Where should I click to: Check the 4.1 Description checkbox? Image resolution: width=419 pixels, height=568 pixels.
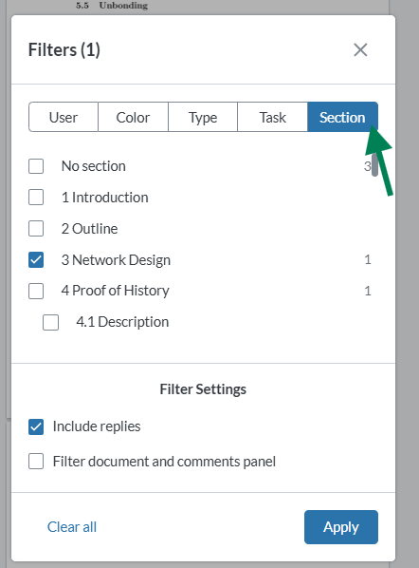pos(50,322)
